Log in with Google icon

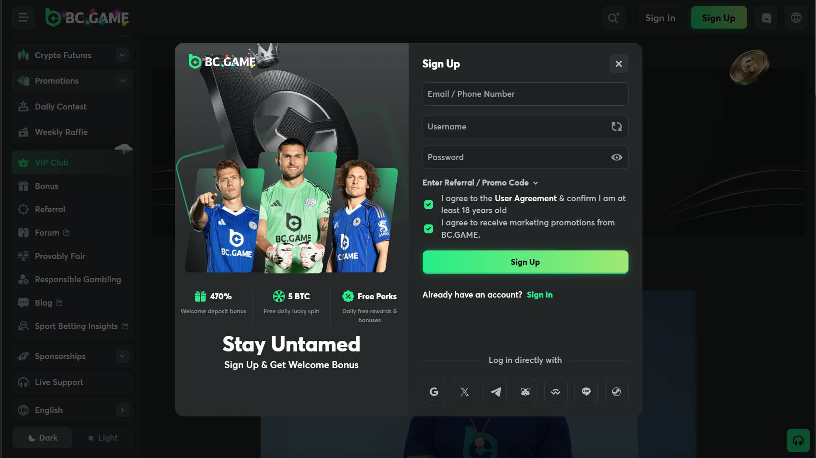(434, 391)
